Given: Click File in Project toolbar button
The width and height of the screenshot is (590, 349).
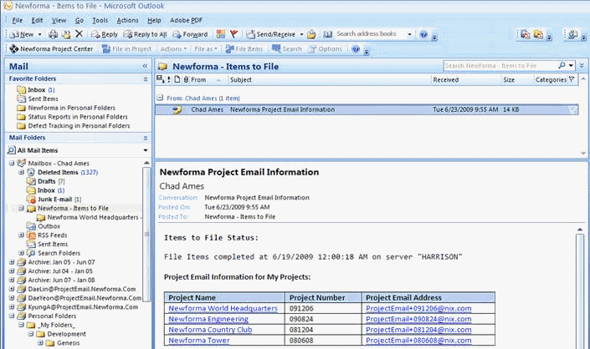Looking at the screenshot, I should pos(127,48).
